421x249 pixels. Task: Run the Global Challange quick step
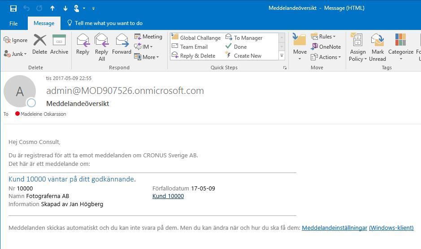(196, 38)
